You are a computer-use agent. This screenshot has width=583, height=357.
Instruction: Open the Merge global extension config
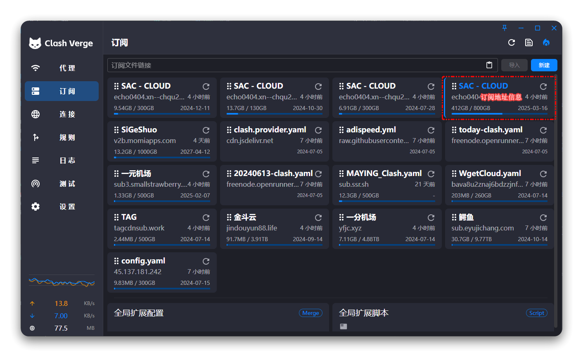(x=310, y=313)
